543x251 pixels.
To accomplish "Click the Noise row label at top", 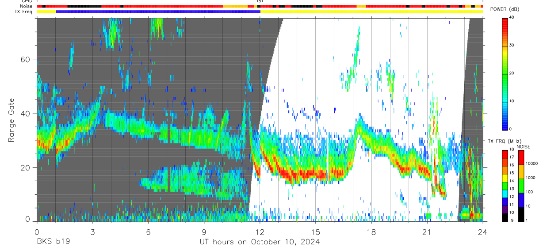I will (27, 6).
